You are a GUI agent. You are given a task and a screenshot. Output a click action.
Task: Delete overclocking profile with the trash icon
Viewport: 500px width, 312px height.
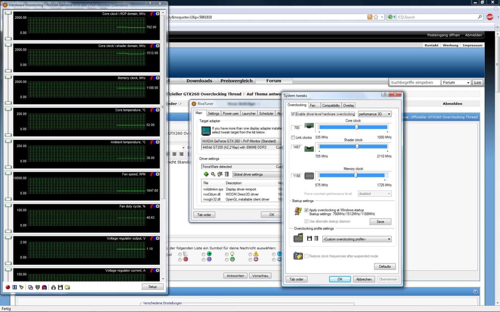click(x=316, y=239)
